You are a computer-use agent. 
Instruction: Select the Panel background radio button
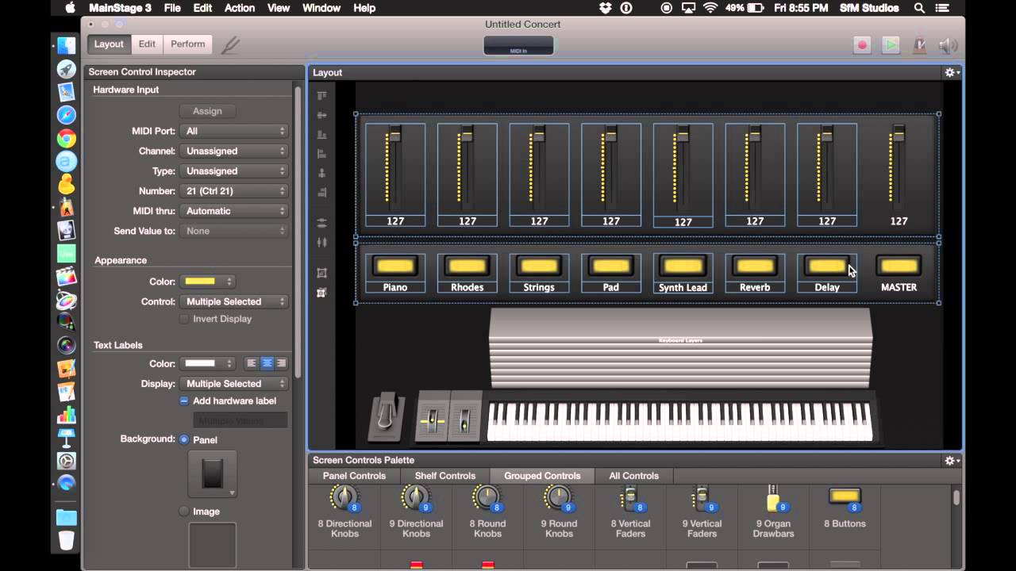(x=184, y=439)
